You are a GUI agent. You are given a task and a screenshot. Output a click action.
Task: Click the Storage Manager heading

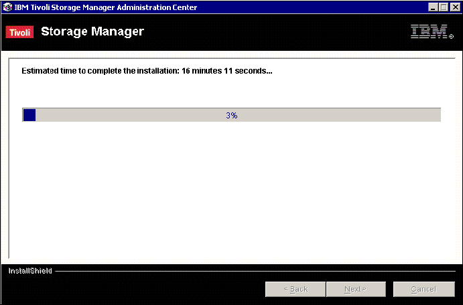(92, 31)
